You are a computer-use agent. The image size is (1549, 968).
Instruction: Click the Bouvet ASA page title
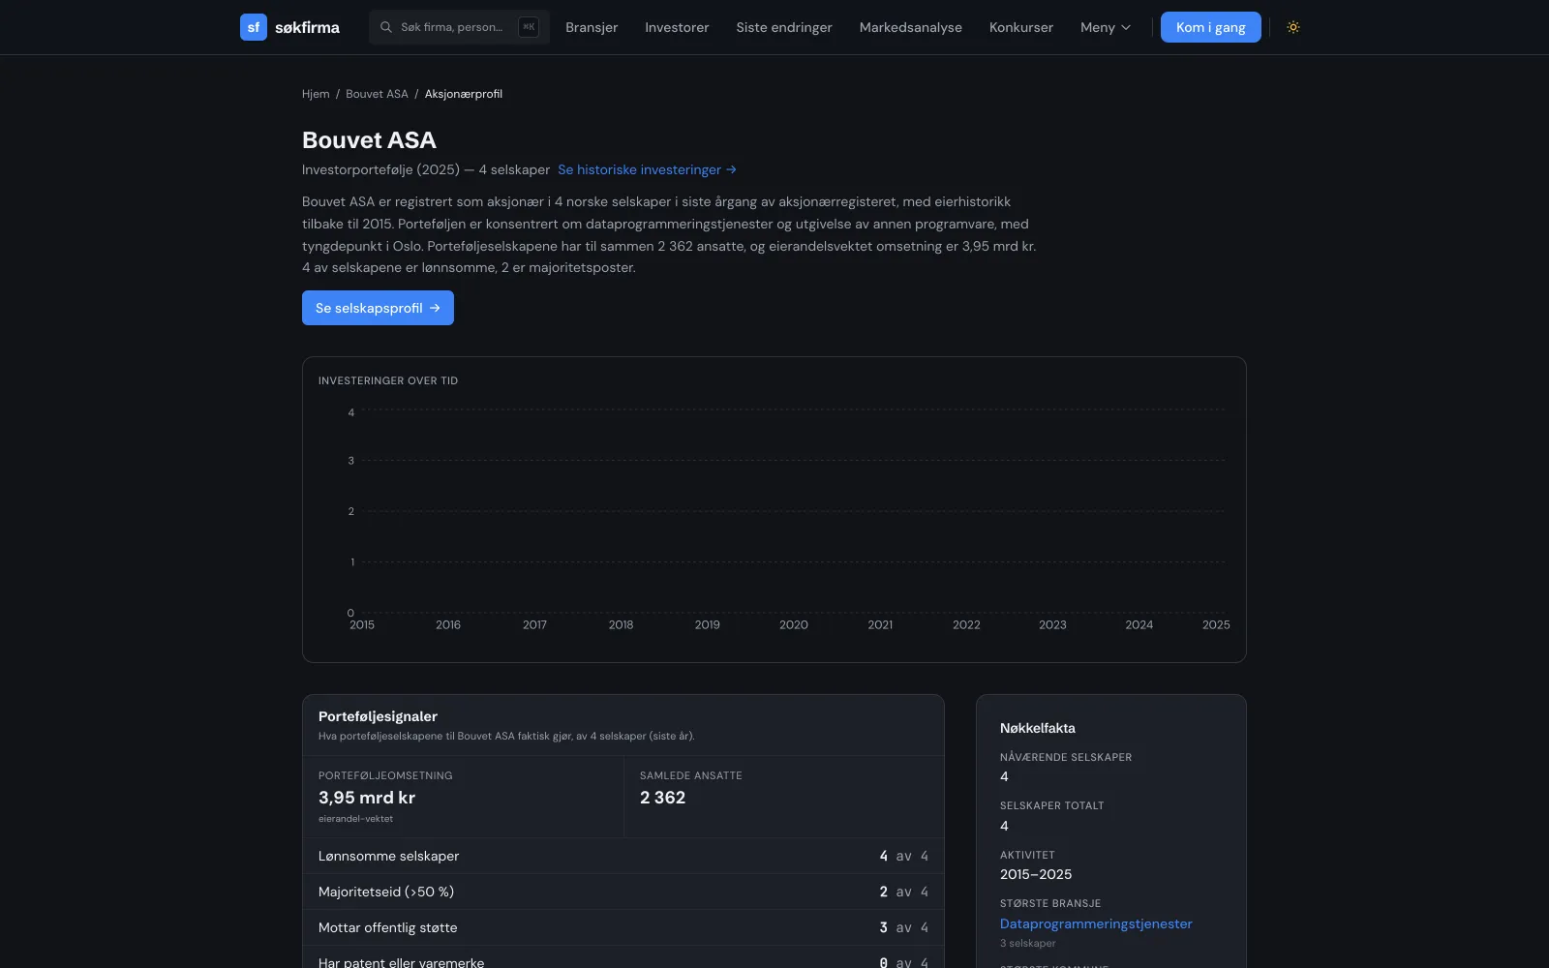click(x=369, y=140)
